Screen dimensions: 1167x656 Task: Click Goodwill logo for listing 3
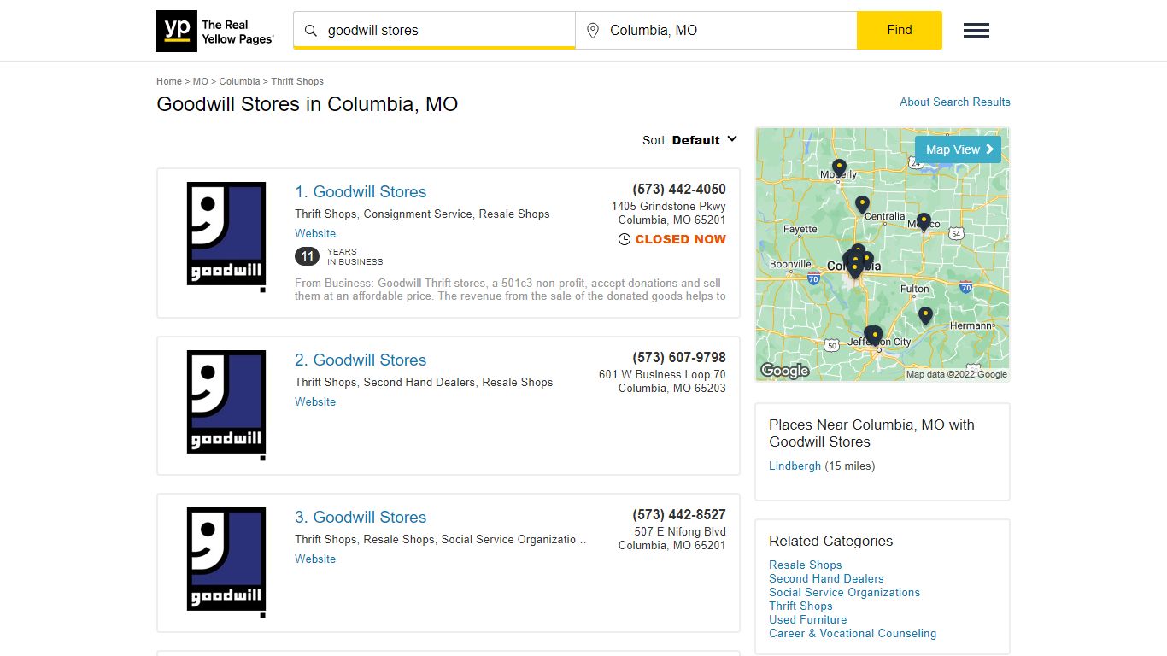click(226, 562)
